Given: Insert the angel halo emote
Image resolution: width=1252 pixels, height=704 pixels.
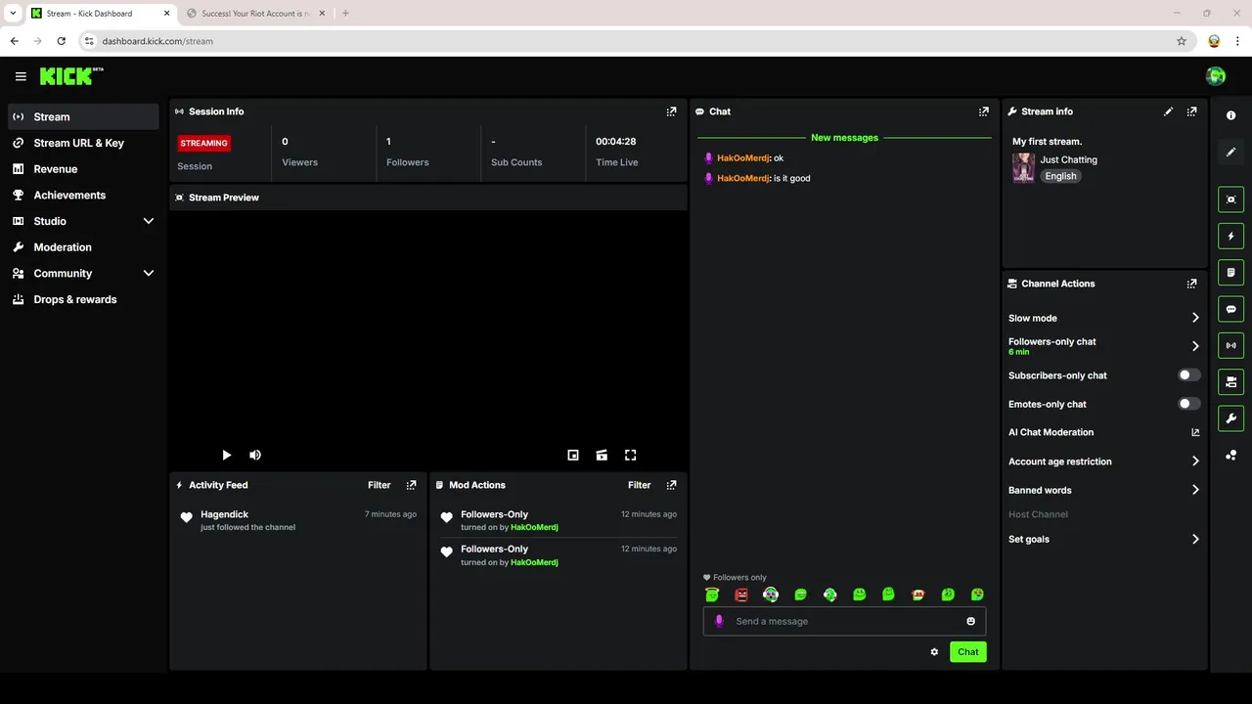Looking at the screenshot, I should pyautogui.click(x=712, y=594).
